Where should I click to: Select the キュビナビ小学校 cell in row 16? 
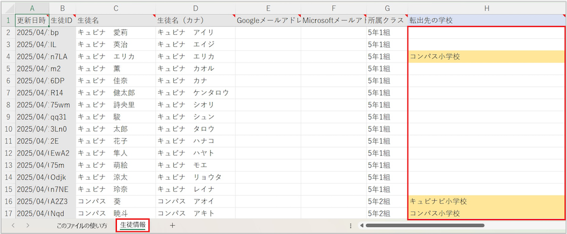pyautogui.click(x=486, y=201)
